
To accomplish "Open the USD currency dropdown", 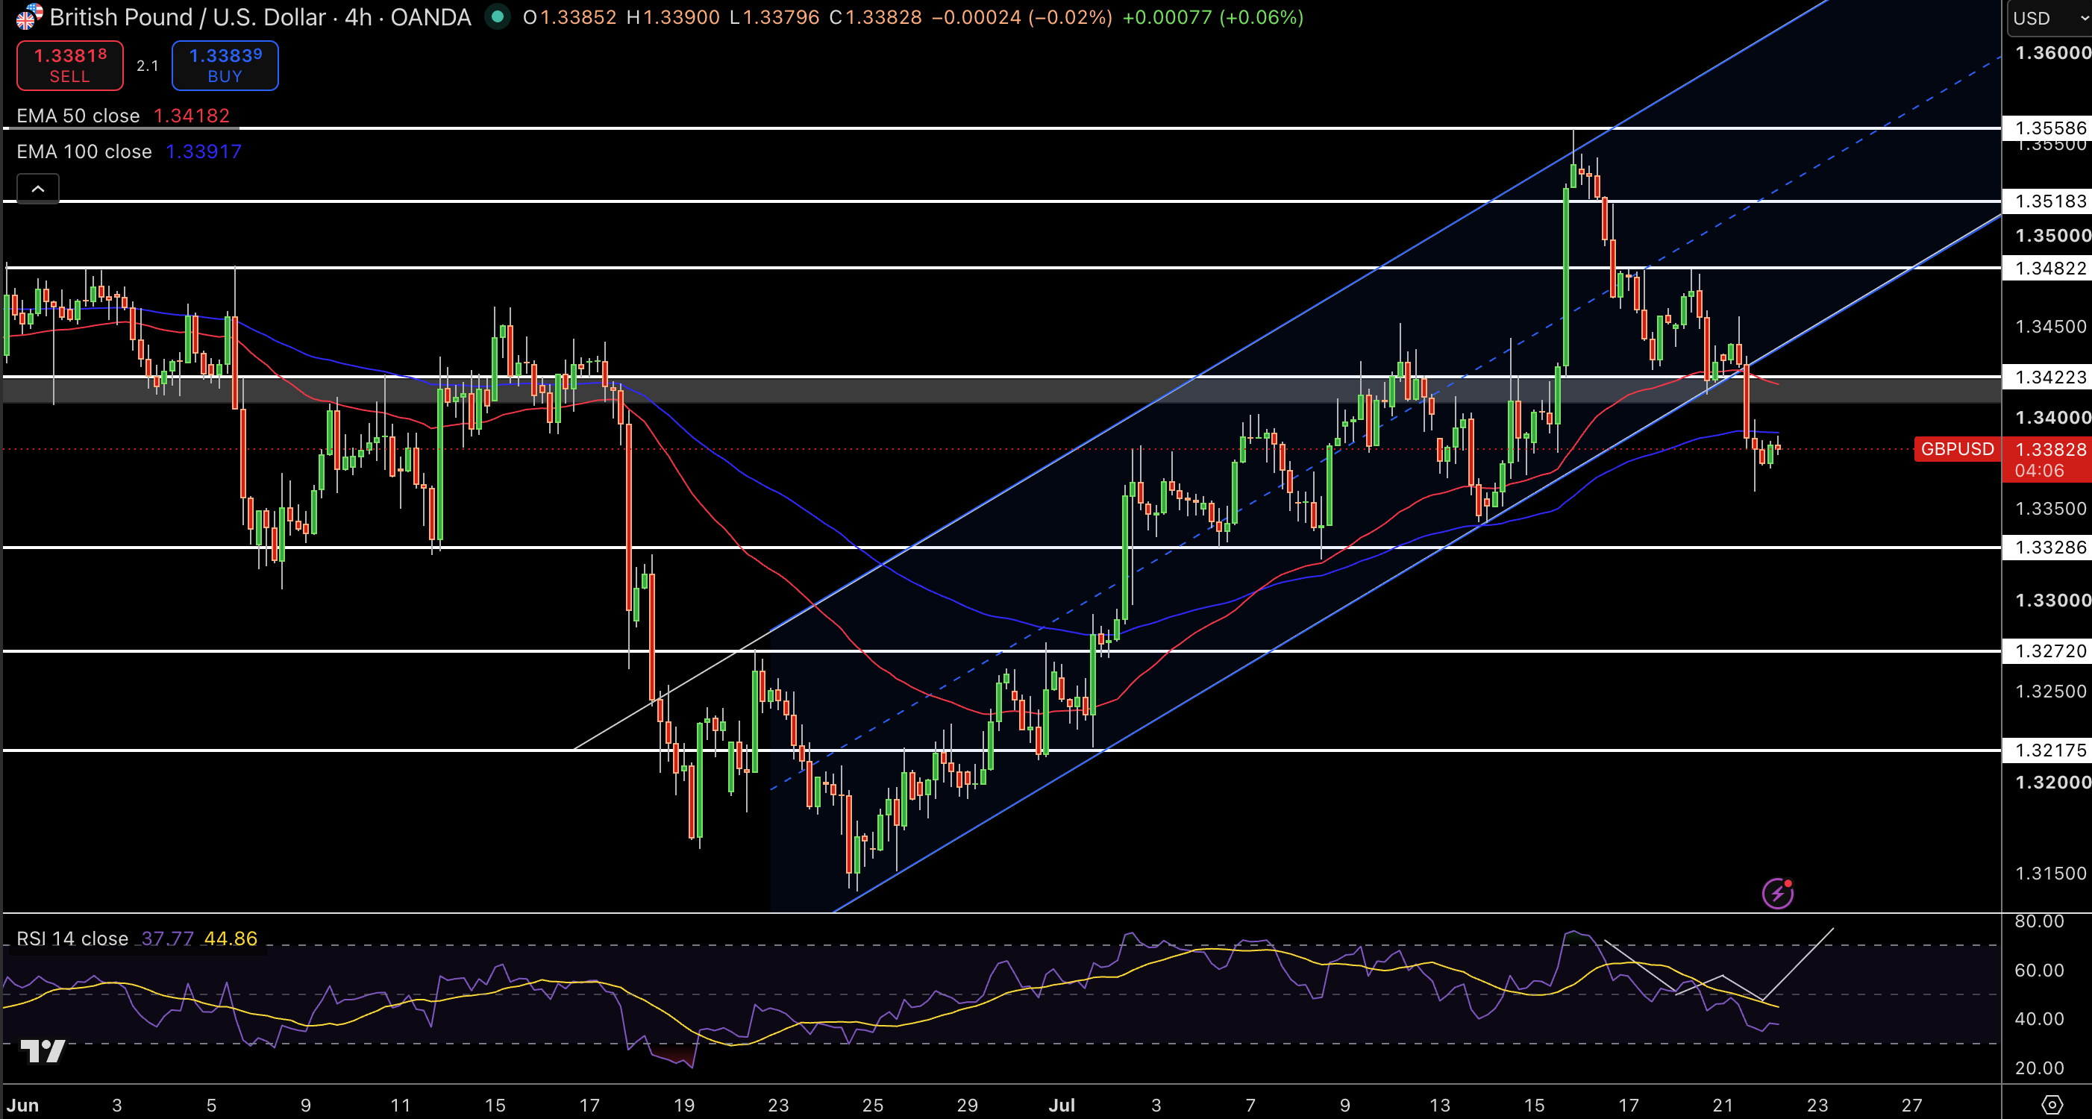I will 2049,18.
